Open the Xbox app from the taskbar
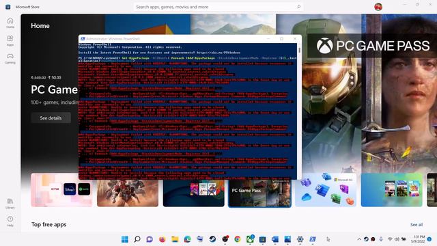Image resolution: width=437 pixels, height=246 pixels. [250, 239]
